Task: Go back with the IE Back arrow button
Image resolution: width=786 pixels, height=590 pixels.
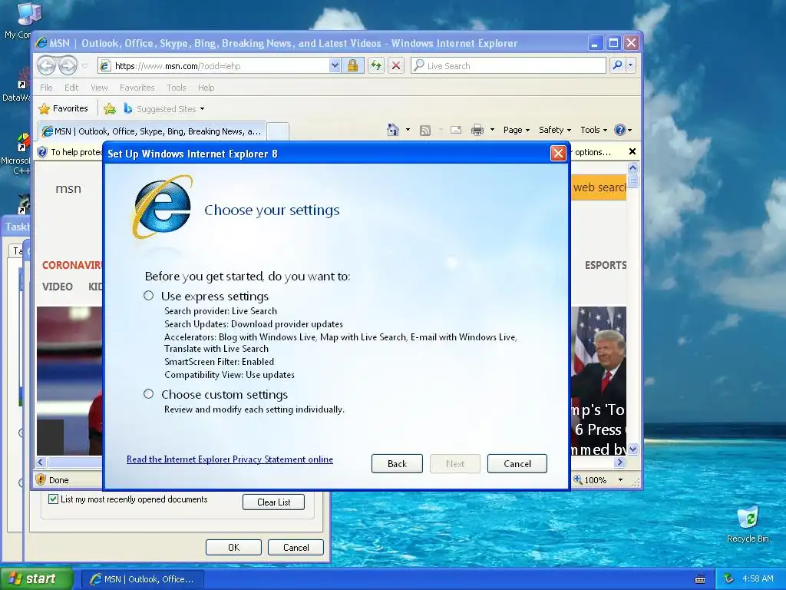Action: pos(46,65)
